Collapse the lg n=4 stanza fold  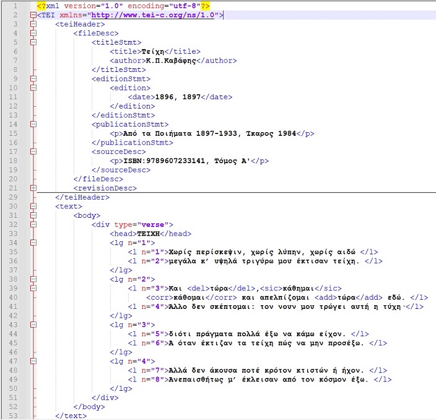tap(33, 361)
